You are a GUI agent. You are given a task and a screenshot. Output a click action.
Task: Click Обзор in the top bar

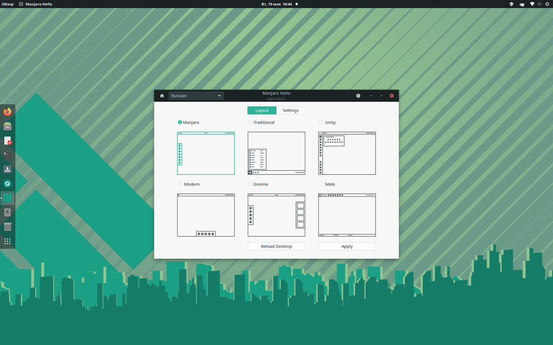pyautogui.click(x=7, y=4)
